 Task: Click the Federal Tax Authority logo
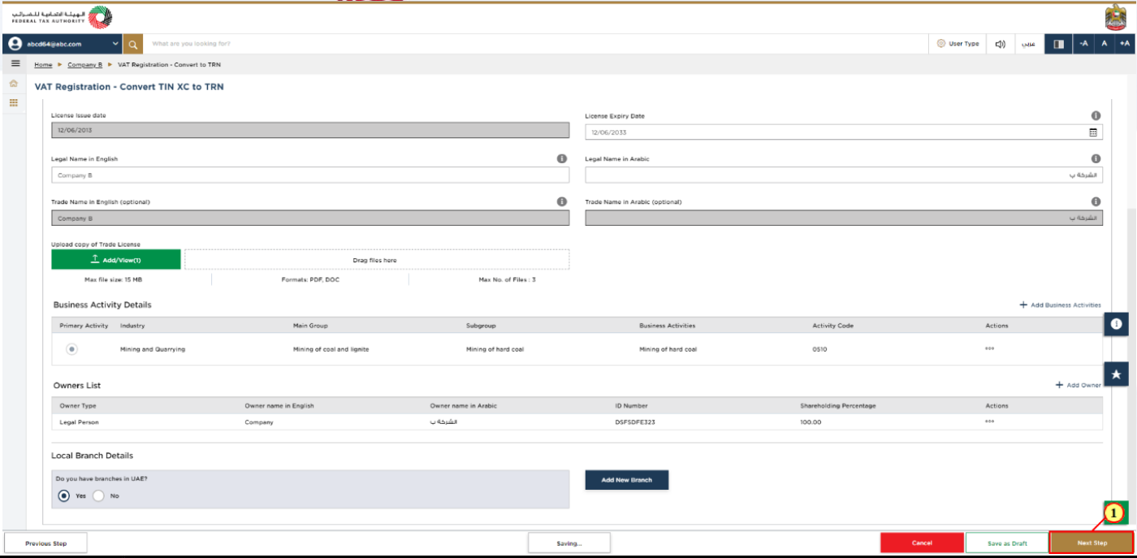coord(61,16)
